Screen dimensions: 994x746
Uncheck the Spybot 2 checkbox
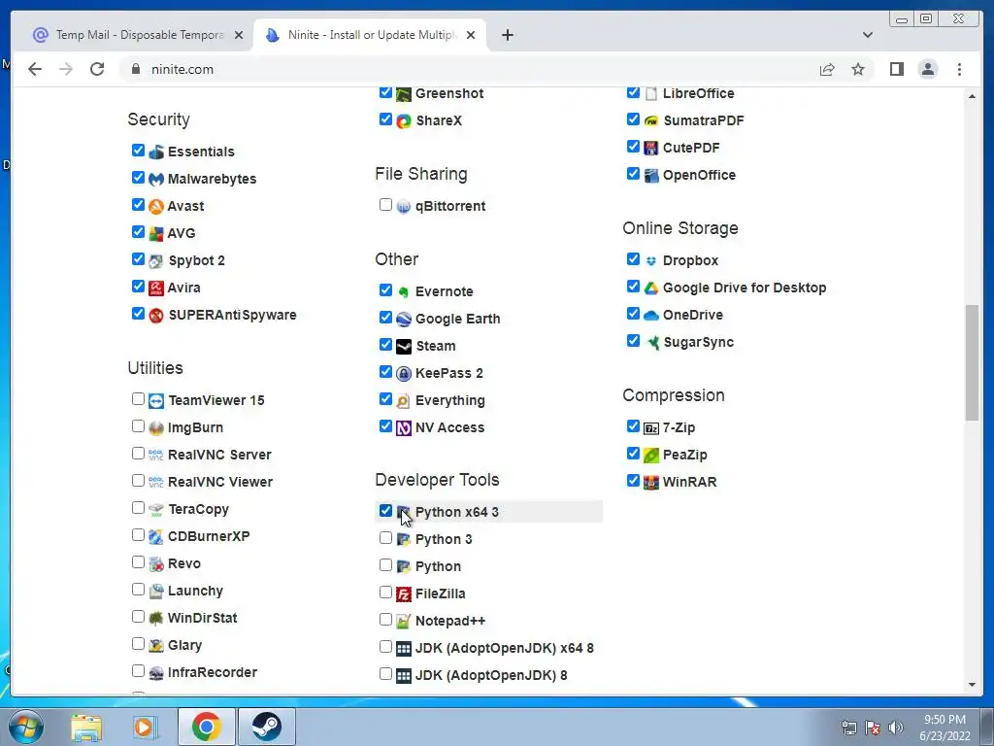pos(138,258)
